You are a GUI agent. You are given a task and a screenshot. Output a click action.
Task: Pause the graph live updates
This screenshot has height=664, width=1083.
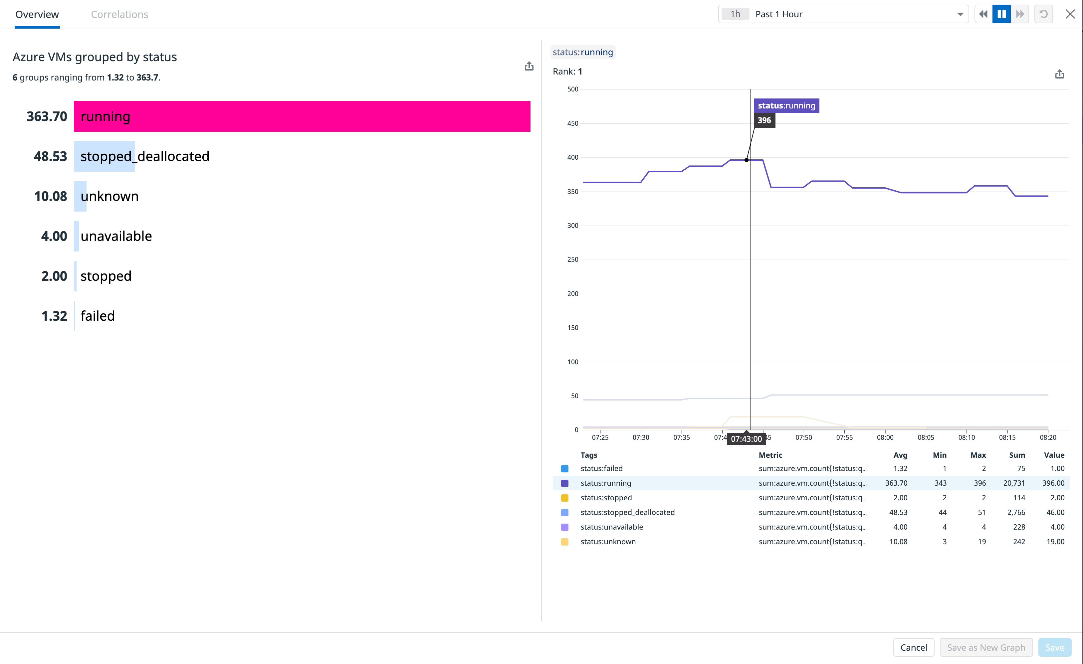[x=1001, y=14]
